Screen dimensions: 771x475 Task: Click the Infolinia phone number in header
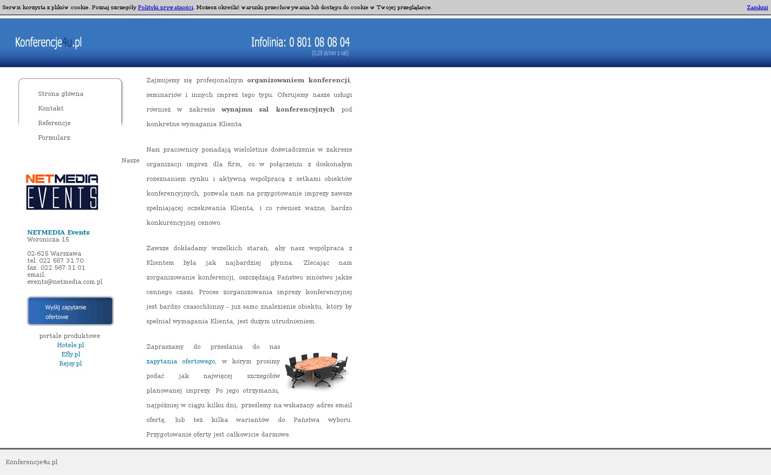click(300, 42)
